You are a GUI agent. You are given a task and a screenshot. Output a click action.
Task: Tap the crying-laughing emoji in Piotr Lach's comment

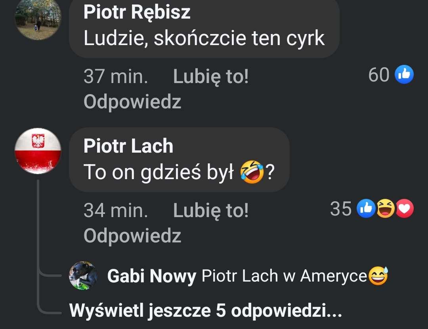(252, 172)
